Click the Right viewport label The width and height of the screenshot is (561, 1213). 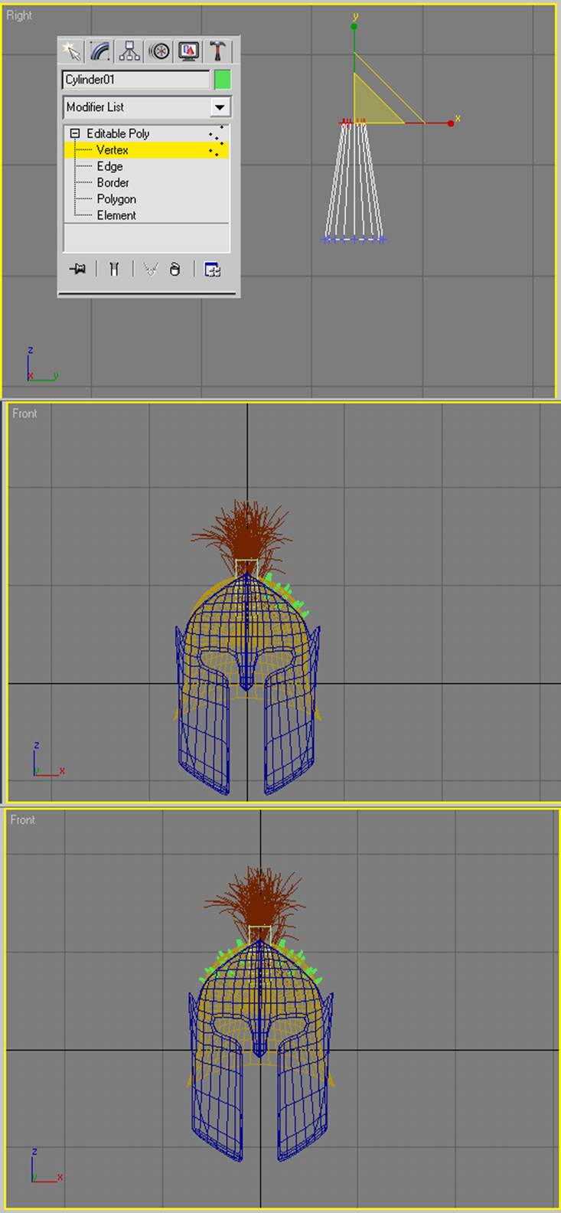[x=19, y=15]
